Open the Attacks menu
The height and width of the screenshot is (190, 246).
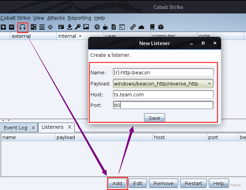pos(56,18)
